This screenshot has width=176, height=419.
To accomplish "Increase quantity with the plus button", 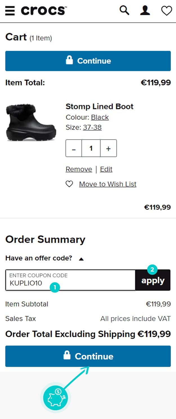I will pos(108,148).
